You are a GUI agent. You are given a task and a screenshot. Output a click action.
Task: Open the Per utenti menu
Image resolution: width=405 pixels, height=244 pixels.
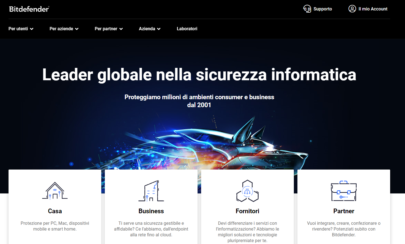point(21,29)
